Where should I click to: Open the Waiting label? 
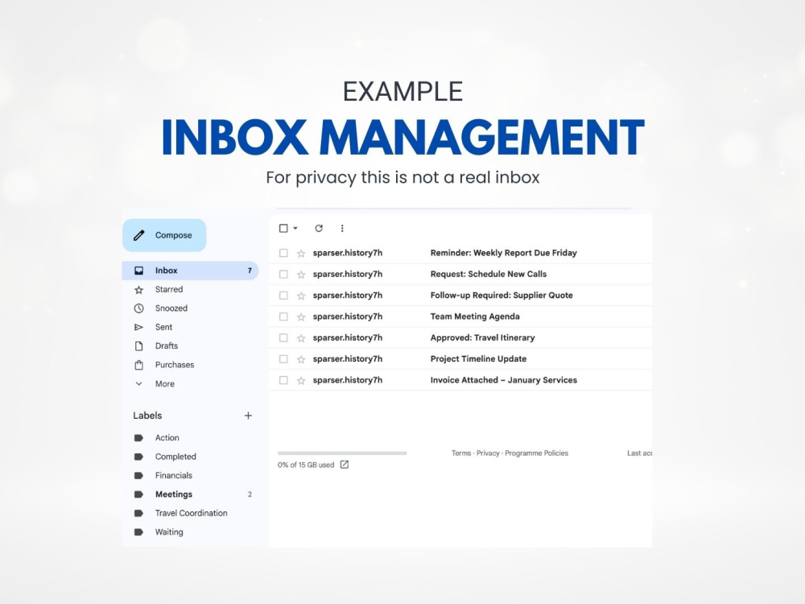[x=190, y=532]
